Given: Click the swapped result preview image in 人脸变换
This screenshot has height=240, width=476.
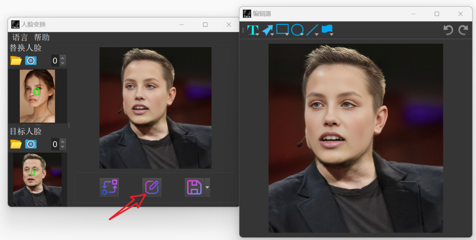Looking at the screenshot, I should pyautogui.click(x=156, y=108).
